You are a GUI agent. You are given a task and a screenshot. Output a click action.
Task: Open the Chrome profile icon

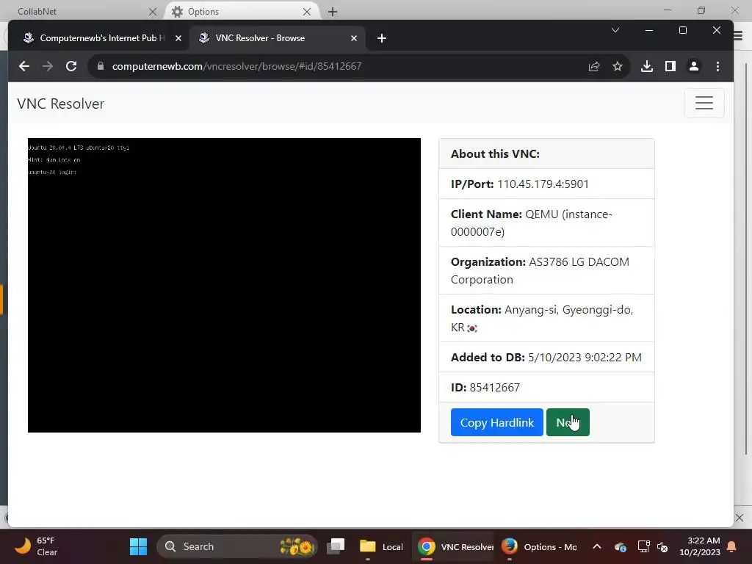693,66
